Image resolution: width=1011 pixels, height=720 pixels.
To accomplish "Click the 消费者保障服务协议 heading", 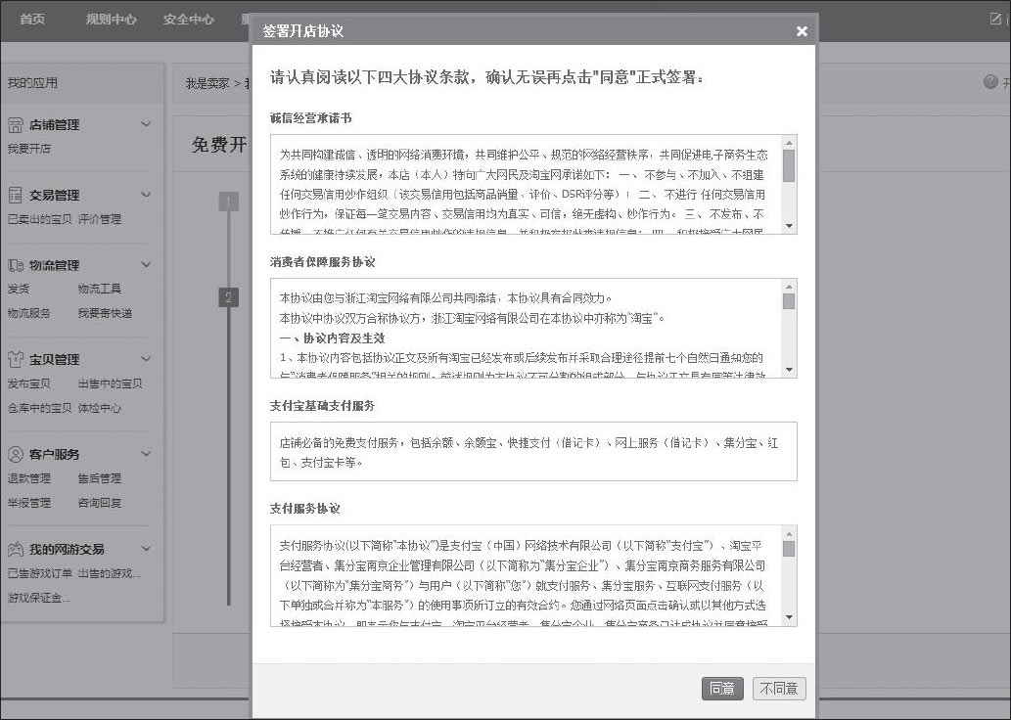I will [322, 262].
